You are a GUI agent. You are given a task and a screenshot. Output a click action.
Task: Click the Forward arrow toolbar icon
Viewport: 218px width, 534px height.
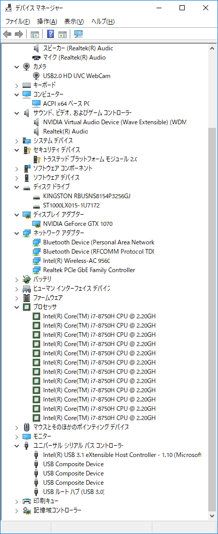point(19,34)
